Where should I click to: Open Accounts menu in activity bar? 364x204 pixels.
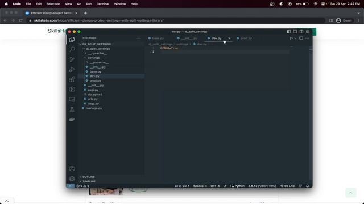[72, 169]
